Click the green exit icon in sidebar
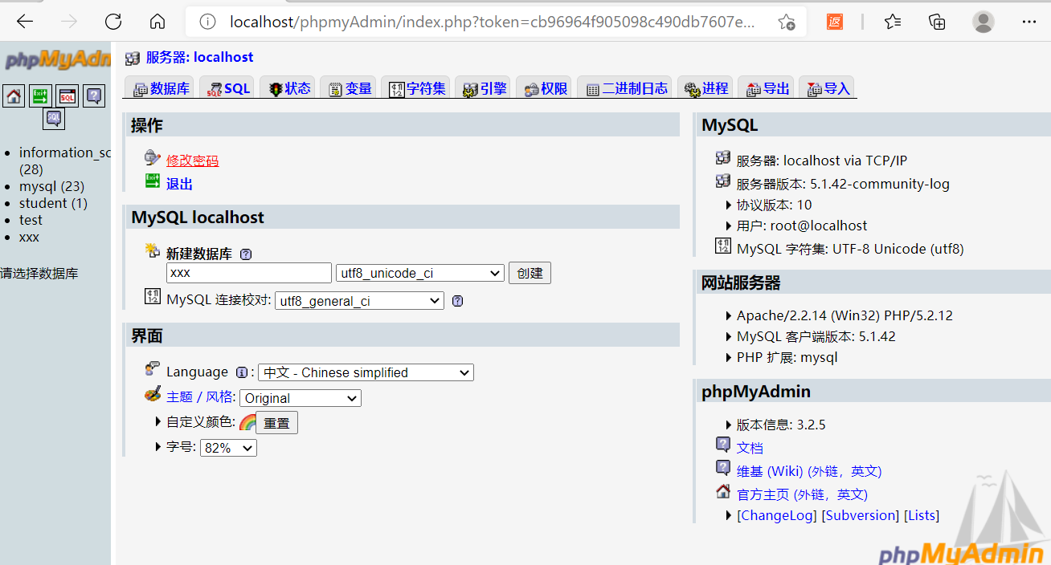This screenshot has width=1051, height=565. tap(41, 96)
